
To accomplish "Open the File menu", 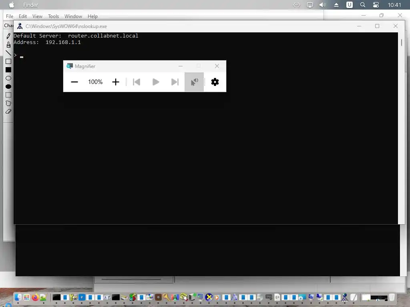I will [x=10, y=16].
